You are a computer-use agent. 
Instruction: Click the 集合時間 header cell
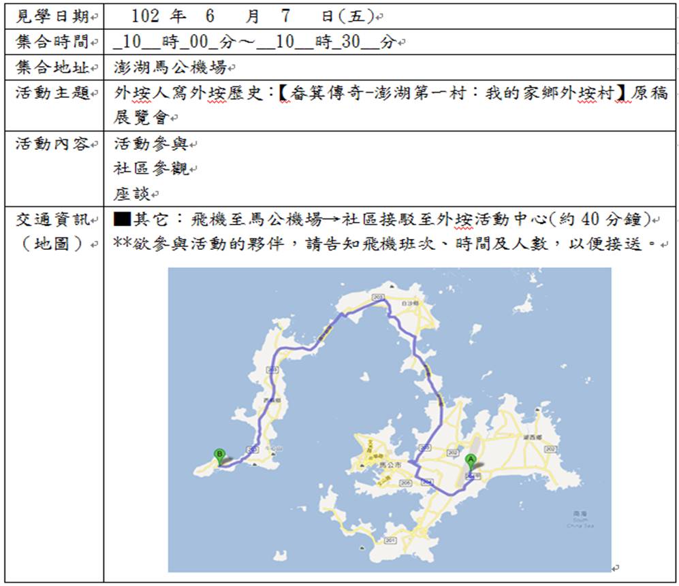click(x=53, y=42)
